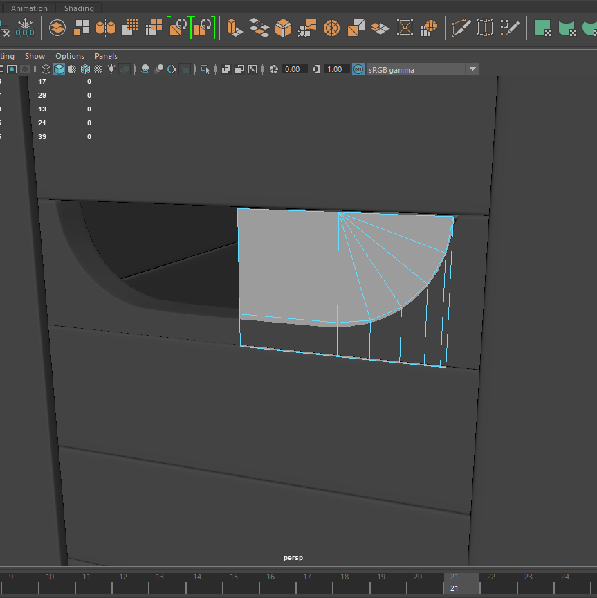The height and width of the screenshot is (598, 597).
Task: Click the Circularize wheel icon
Action: [331, 28]
